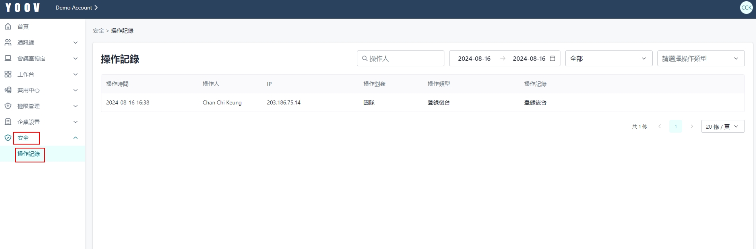Open the calendar icon in date range

coord(552,58)
